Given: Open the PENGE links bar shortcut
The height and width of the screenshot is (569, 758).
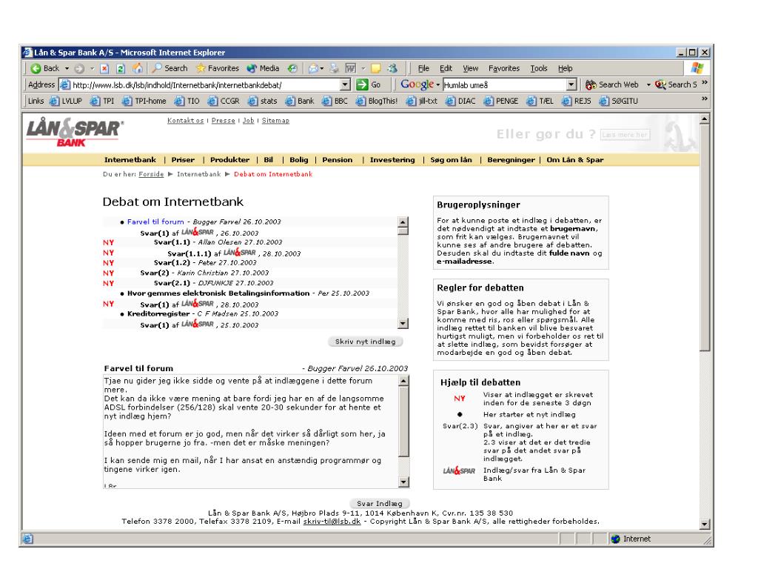Looking at the screenshot, I should coord(501,101).
